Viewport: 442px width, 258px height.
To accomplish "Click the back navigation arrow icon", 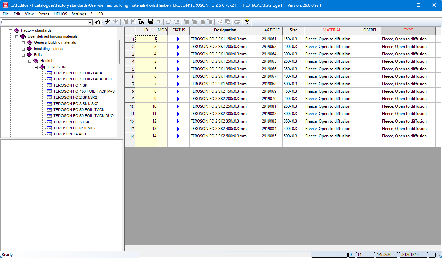I will (x=108, y=22).
